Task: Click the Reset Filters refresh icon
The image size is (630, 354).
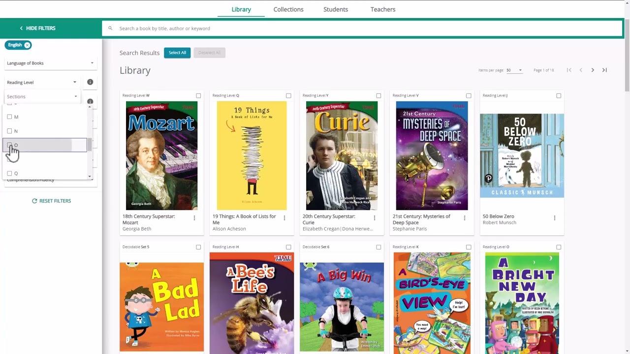Action: [x=34, y=201]
